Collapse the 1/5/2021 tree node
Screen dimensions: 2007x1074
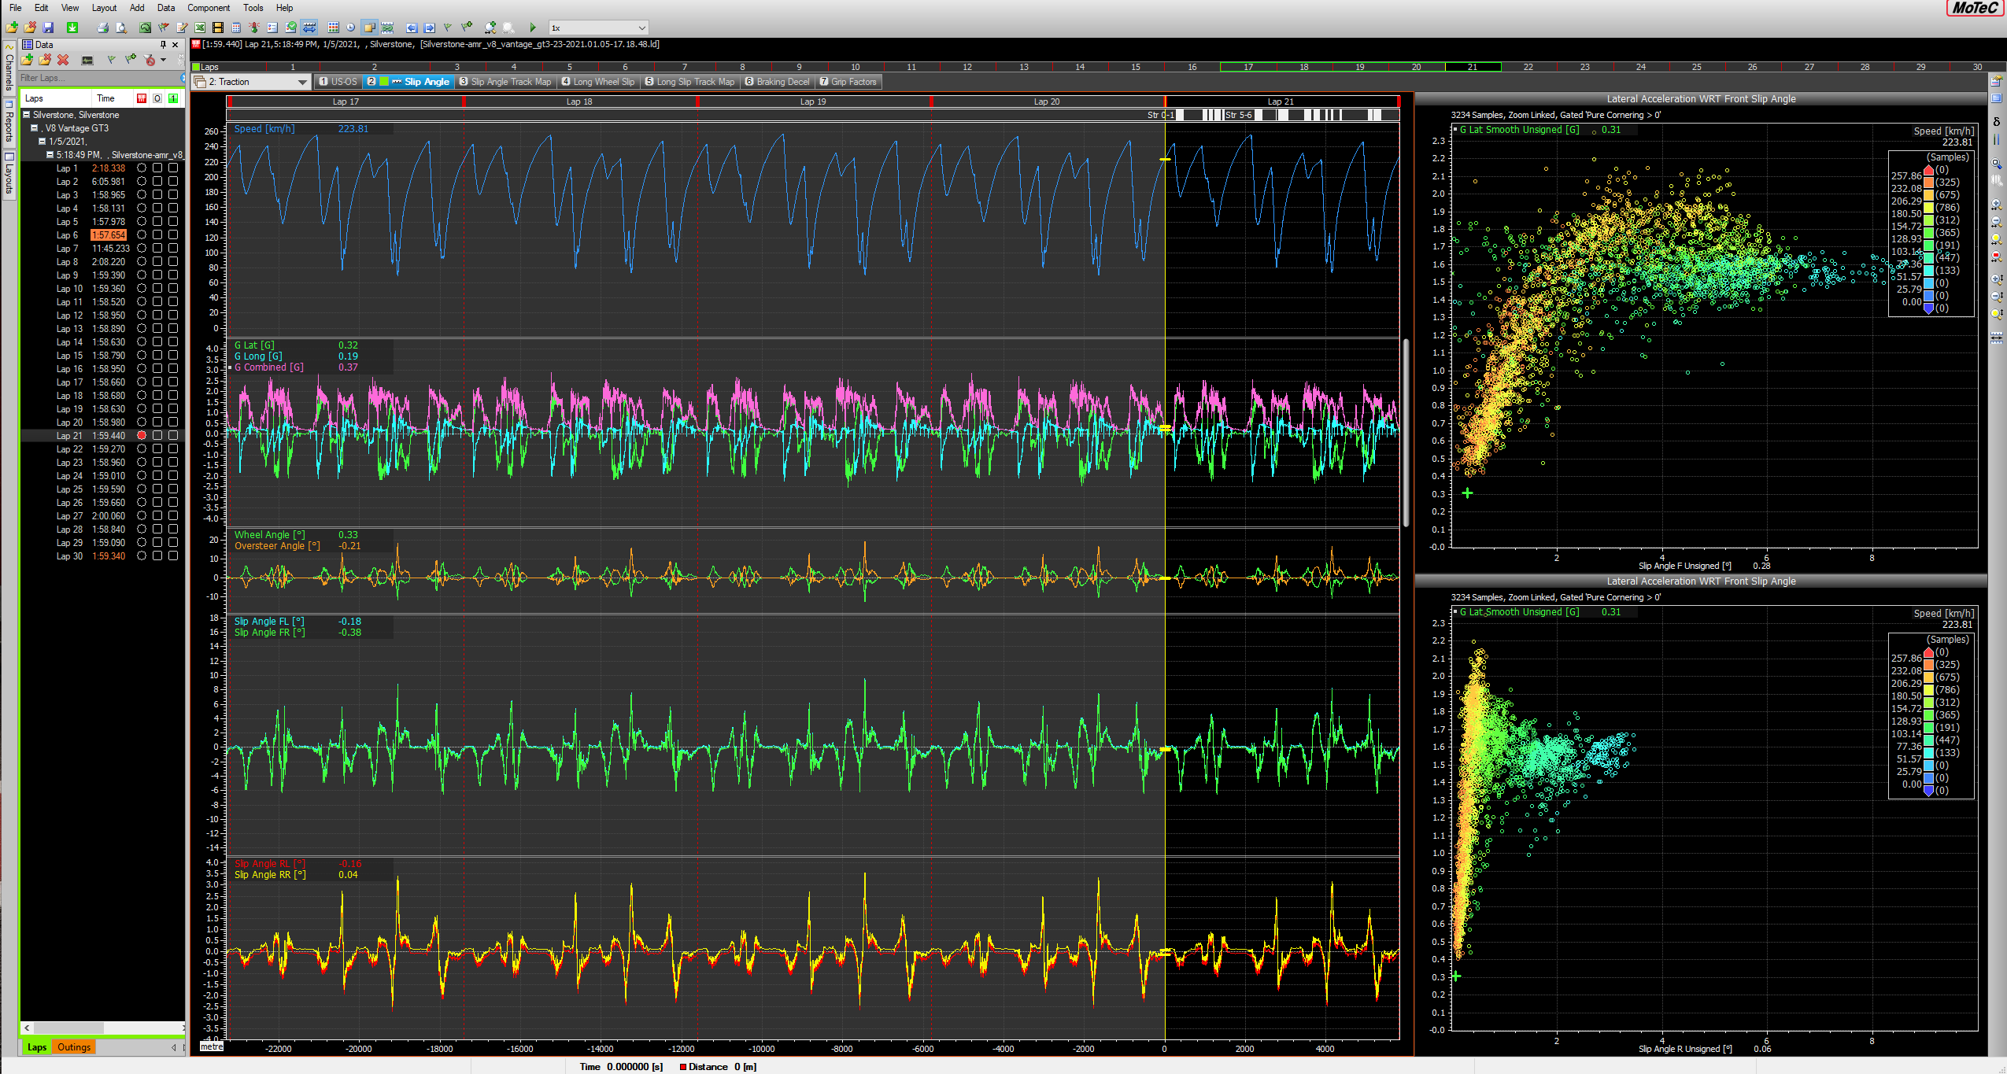[43, 142]
